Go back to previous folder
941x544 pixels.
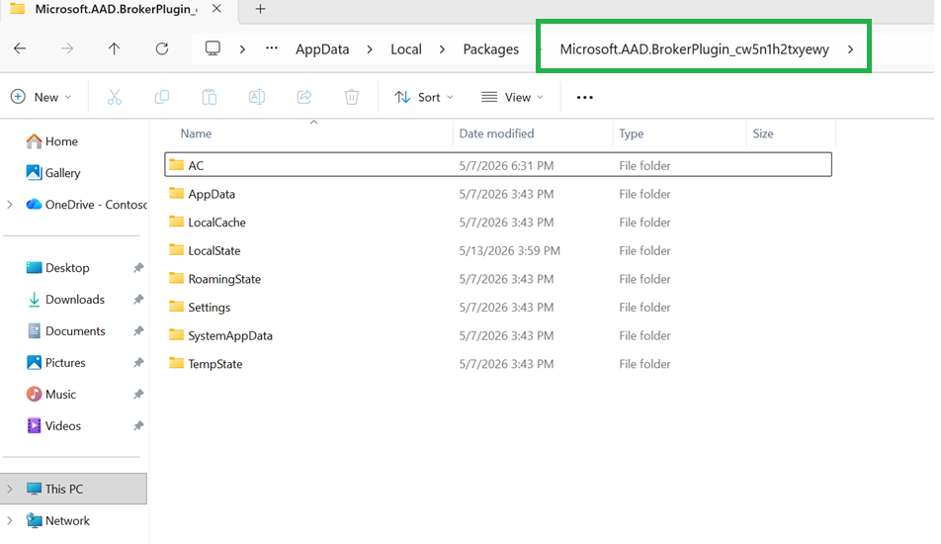(x=20, y=48)
